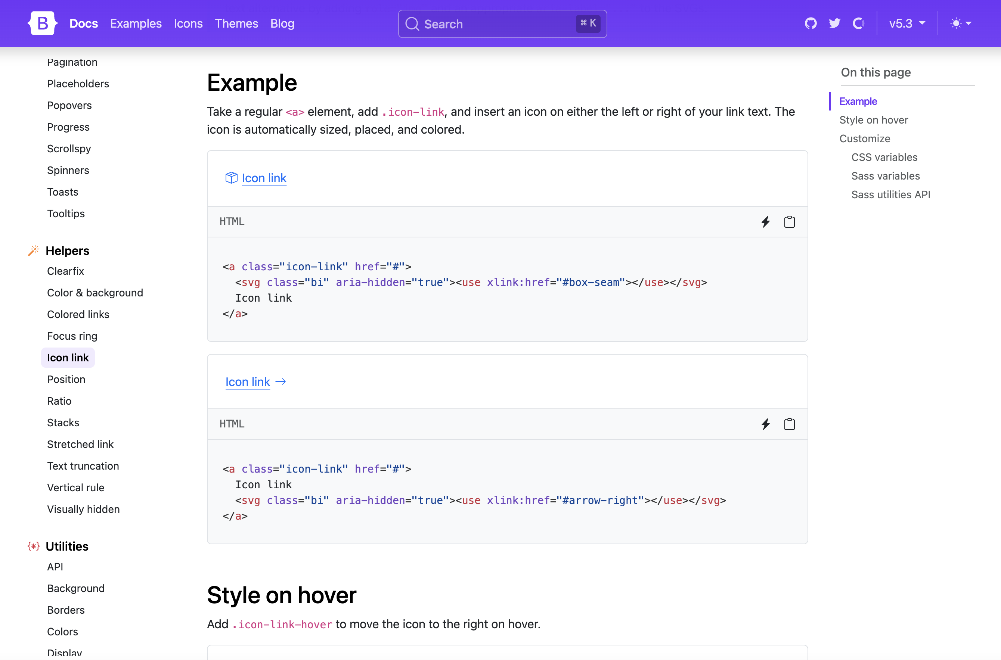
Task: Click the 'Icon link' example link
Action: pos(264,178)
